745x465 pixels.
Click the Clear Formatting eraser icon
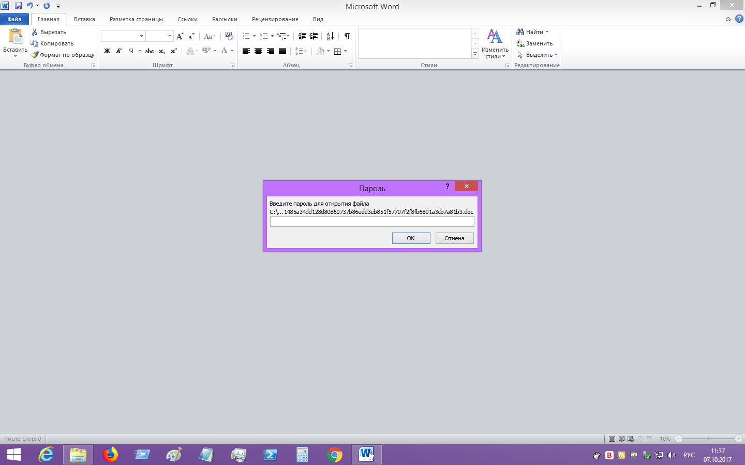[229, 36]
